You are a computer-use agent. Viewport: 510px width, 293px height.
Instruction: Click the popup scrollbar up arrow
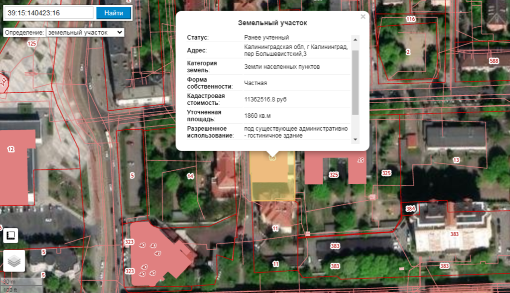355,39
